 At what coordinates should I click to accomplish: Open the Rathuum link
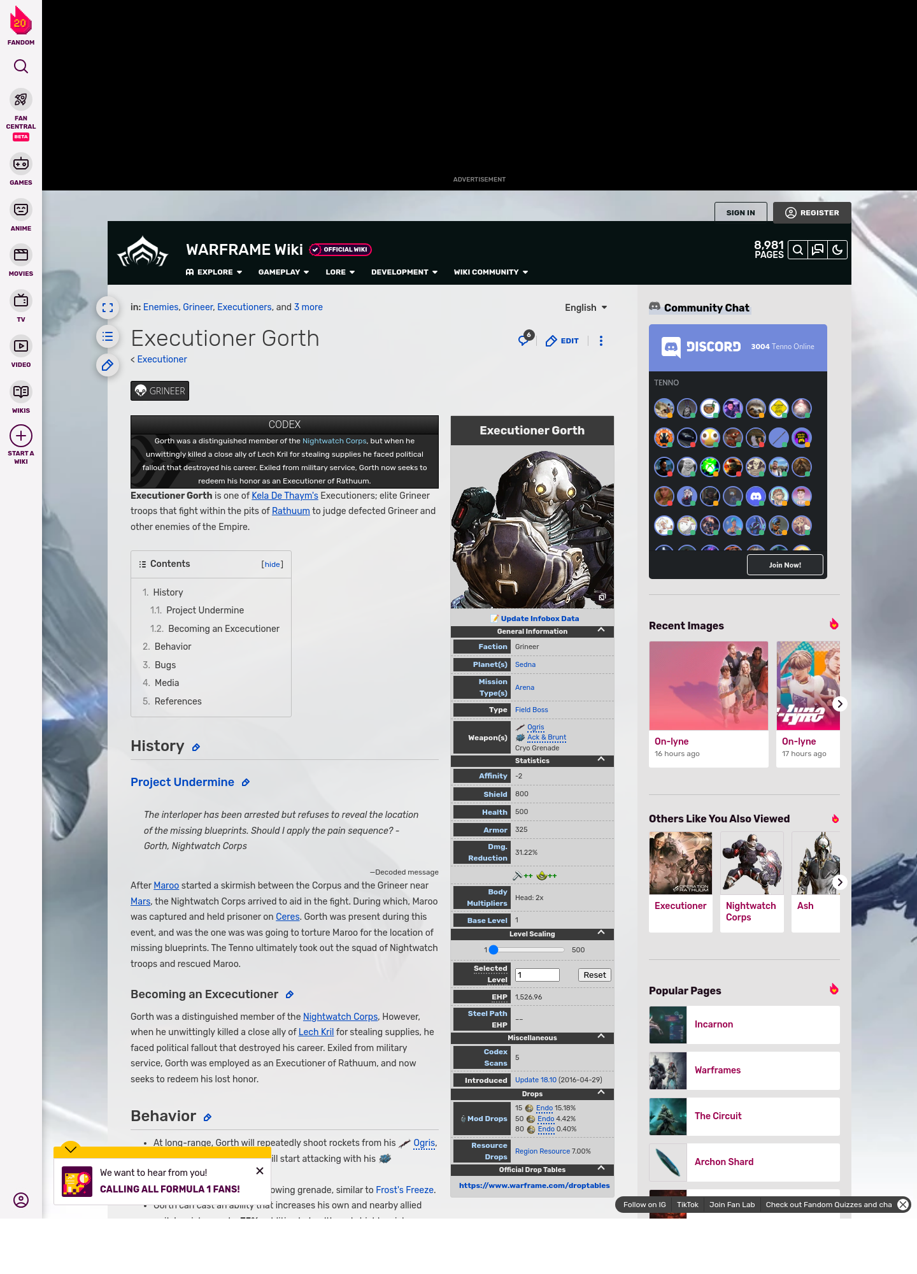coord(291,511)
